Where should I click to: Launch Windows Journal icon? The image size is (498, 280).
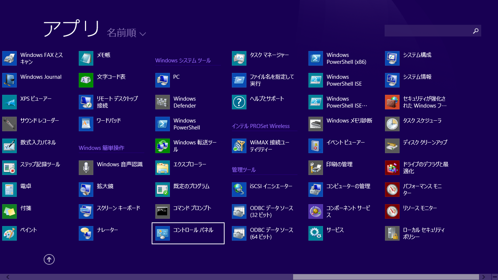[x=9, y=80]
